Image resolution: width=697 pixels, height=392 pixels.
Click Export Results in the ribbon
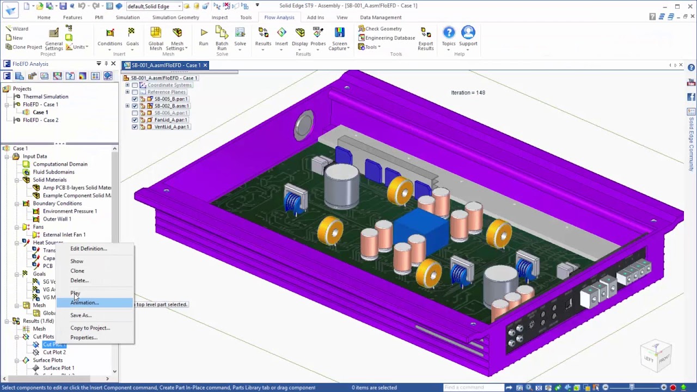click(x=426, y=39)
